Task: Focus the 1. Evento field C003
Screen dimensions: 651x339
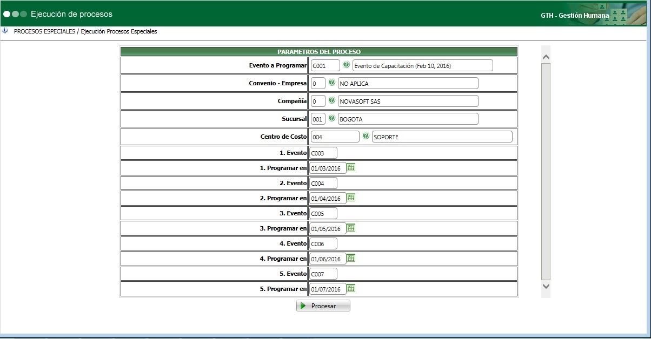Action: click(x=323, y=153)
